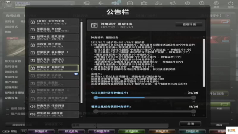The height and width of the screenshot is (134, 238).
Task: Open the 精英悬赏 bottom shortcut button
Action: [162, 131]
